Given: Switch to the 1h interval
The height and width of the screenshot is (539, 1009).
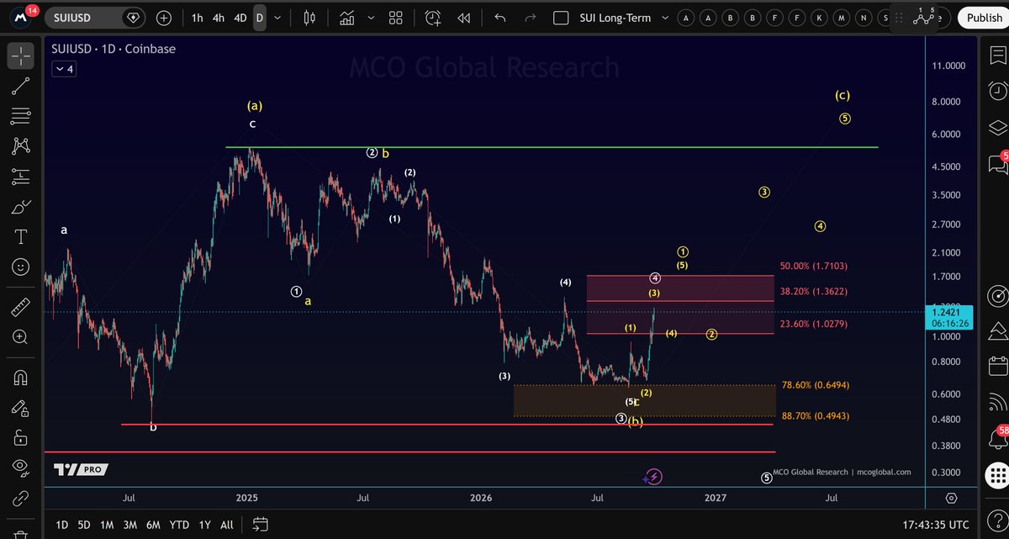Looking at the screenshot, I should pos(197,18).
